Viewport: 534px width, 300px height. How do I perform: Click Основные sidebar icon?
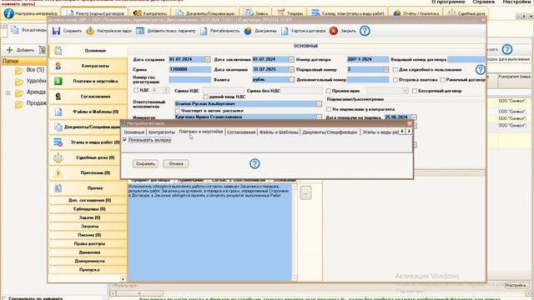click(x=58, y=51)
